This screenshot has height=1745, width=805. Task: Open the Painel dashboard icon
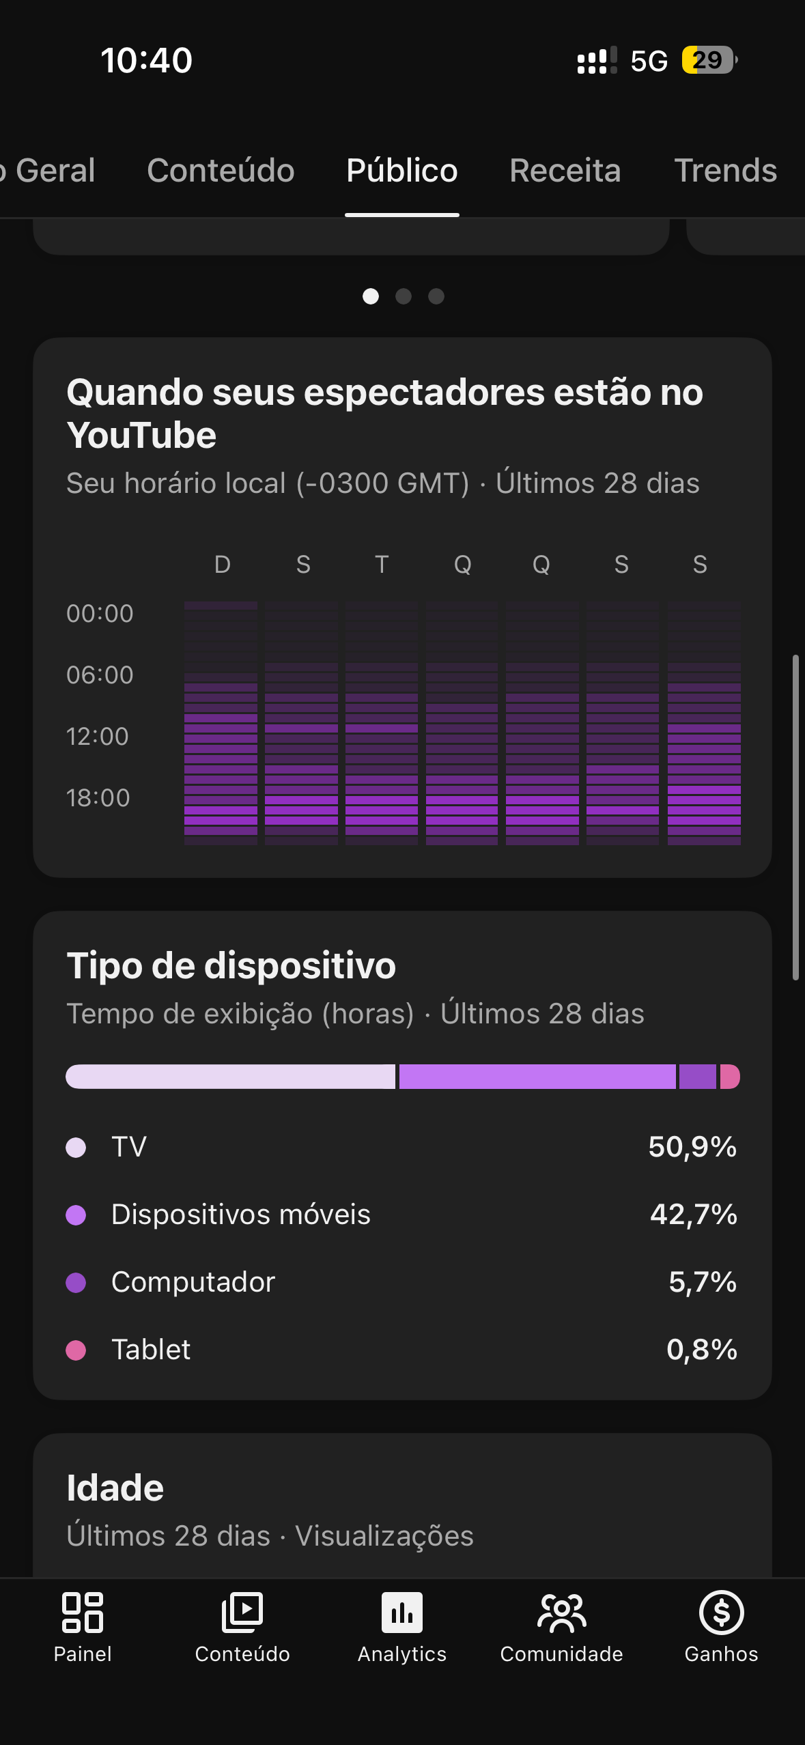(83, 1613)
